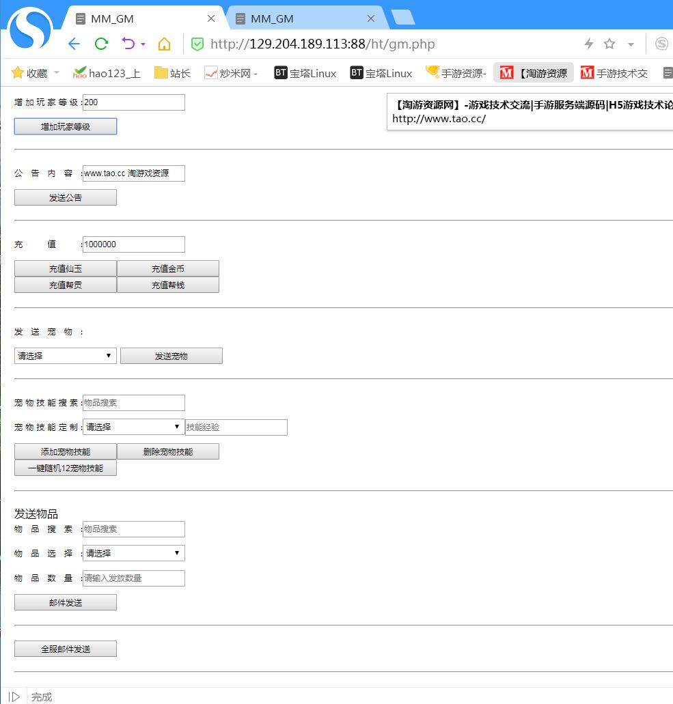The height and width of the screenshot is (704, 673).
Task: Expand the 宠物技能定制 skill dropdown
Action: [134, 427]
